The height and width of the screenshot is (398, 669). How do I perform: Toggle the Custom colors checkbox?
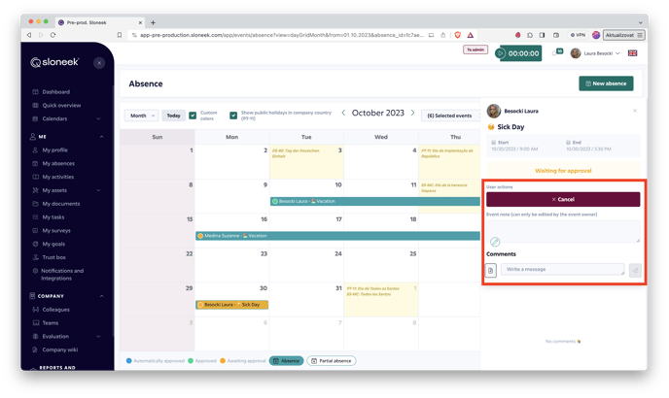[x=193, y=116]
